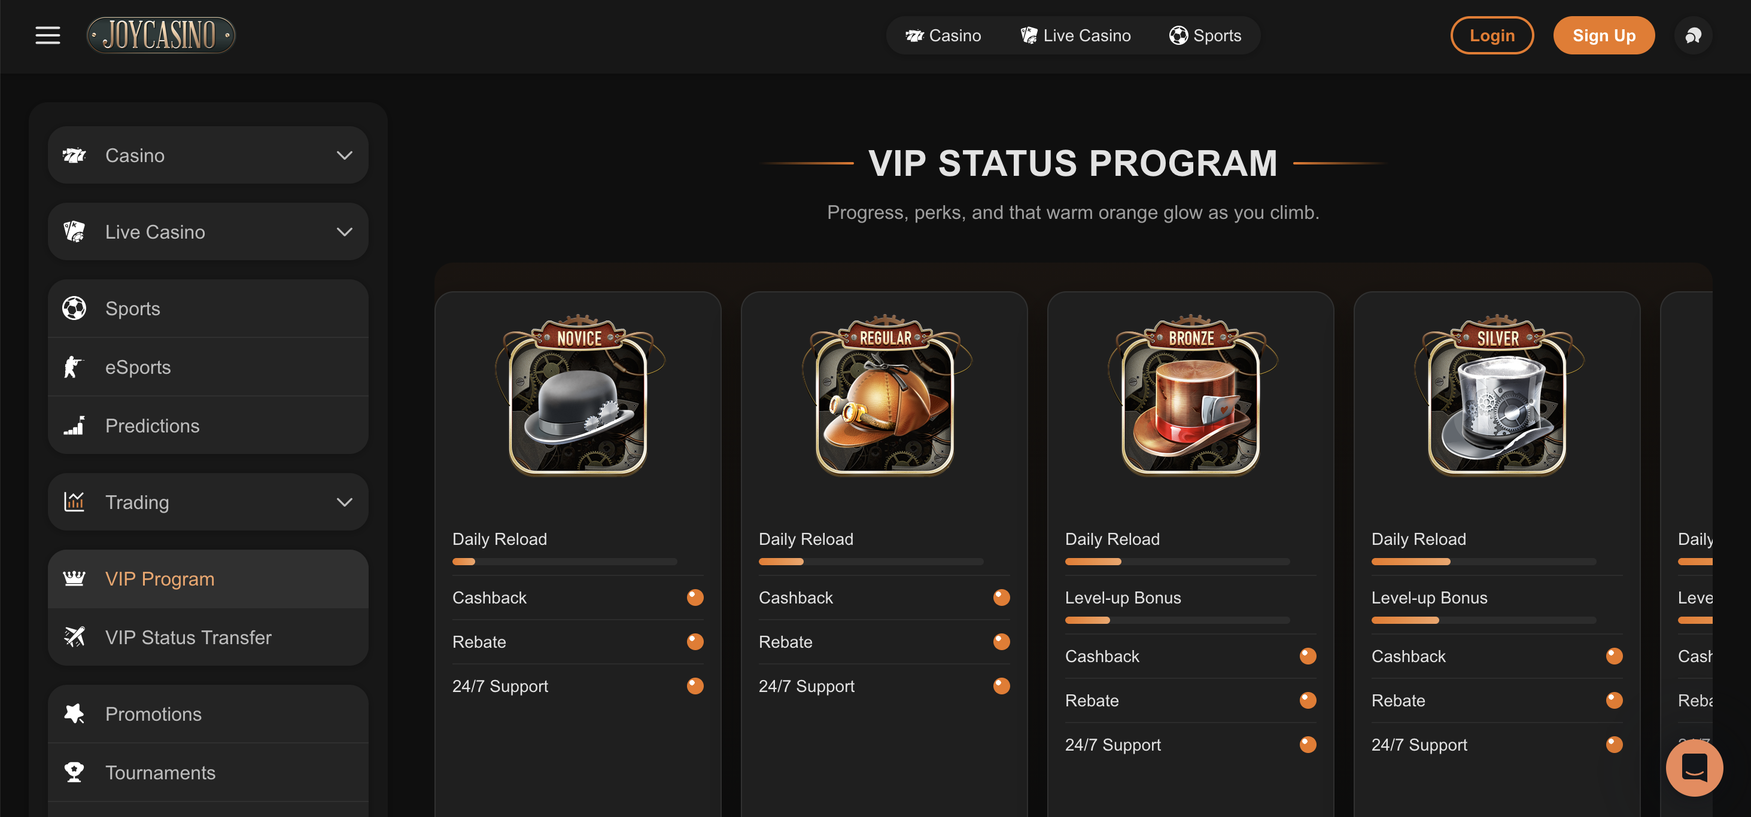Expand the Casino sidebar section
This screenshot has width=1751, height=817.
tap(208, 155)
